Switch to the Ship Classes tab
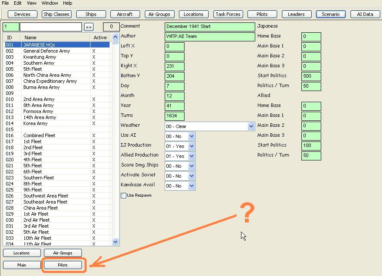The height and width of the screenshot is (276, 382). (x=56, y=14)
